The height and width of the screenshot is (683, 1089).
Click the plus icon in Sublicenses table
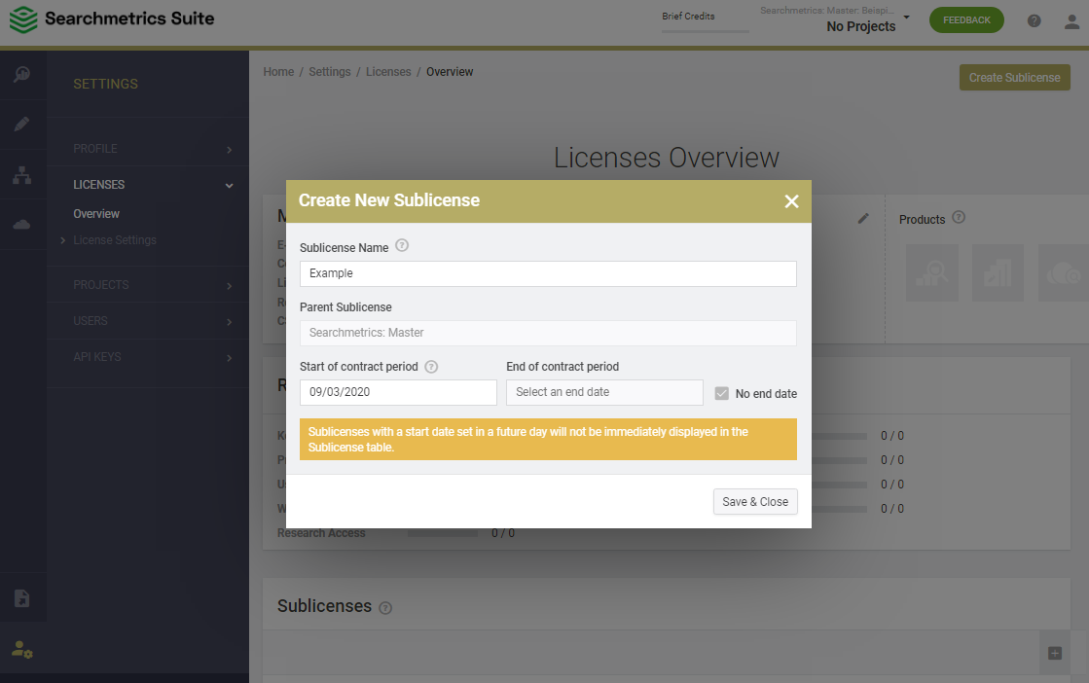coord(1055,653)
